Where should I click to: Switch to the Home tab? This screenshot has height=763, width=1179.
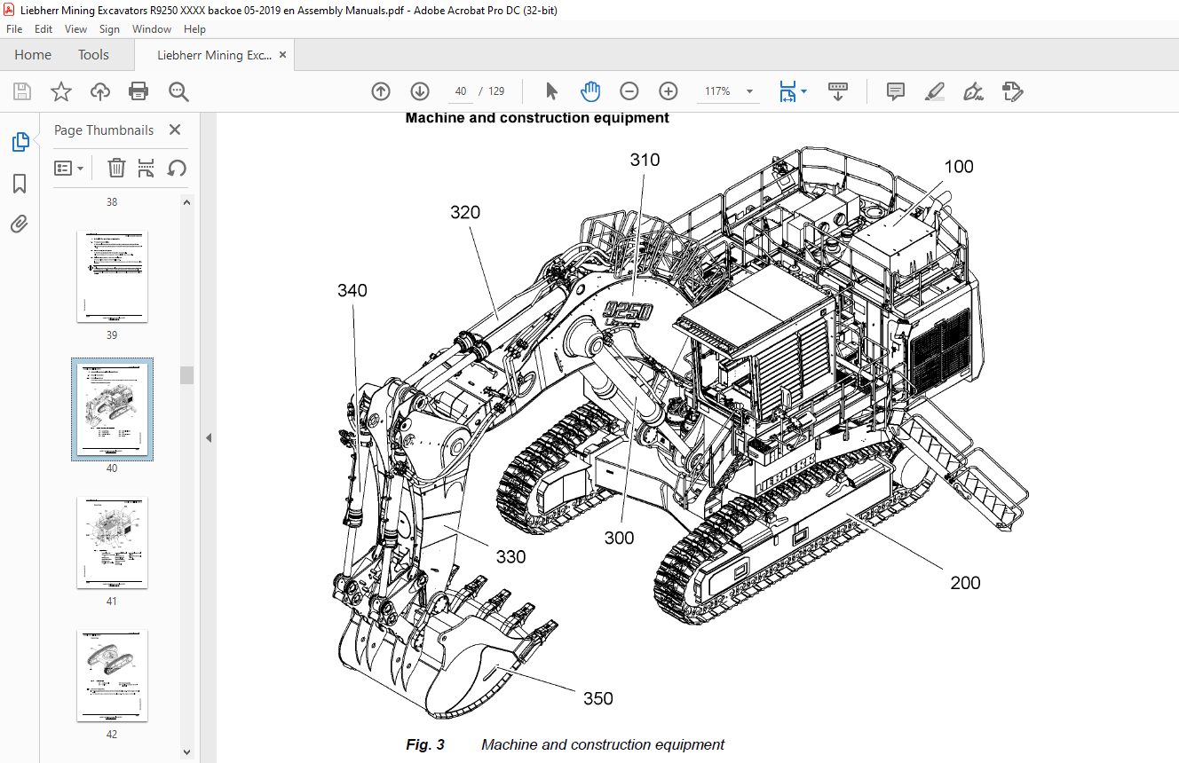[33, 55]
